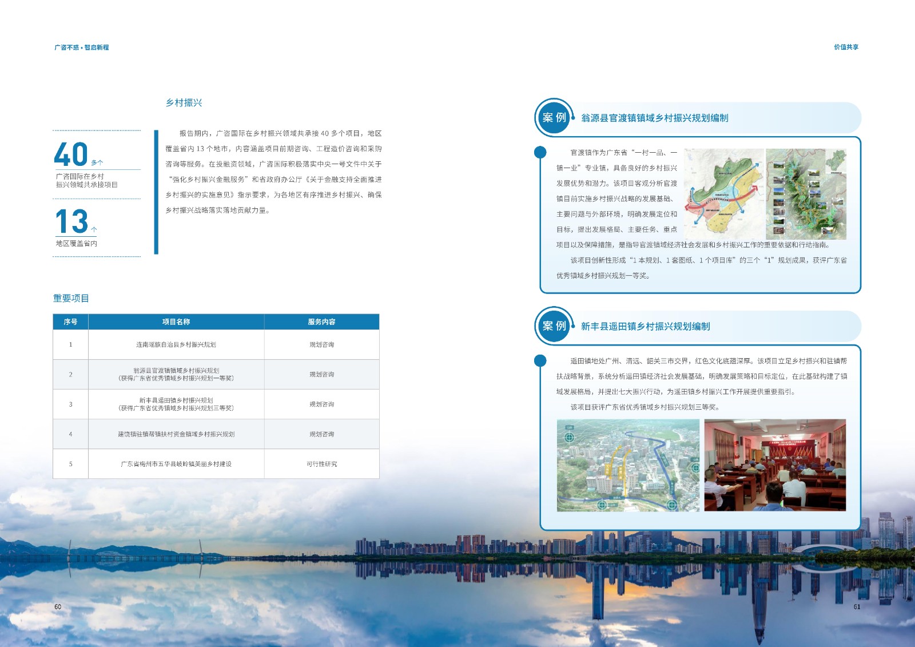Viewport: 915px width, 647px height.
Task: Open the meeting room photo
Action: click(775, 465)
